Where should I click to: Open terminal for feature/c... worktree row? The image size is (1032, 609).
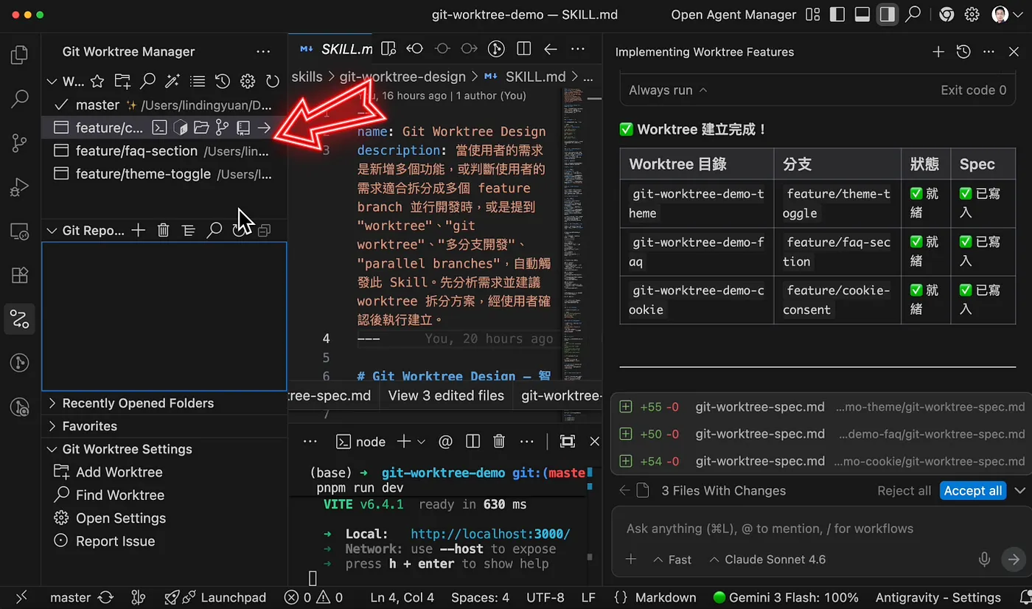pyautogui.click(x=159, y=128)
